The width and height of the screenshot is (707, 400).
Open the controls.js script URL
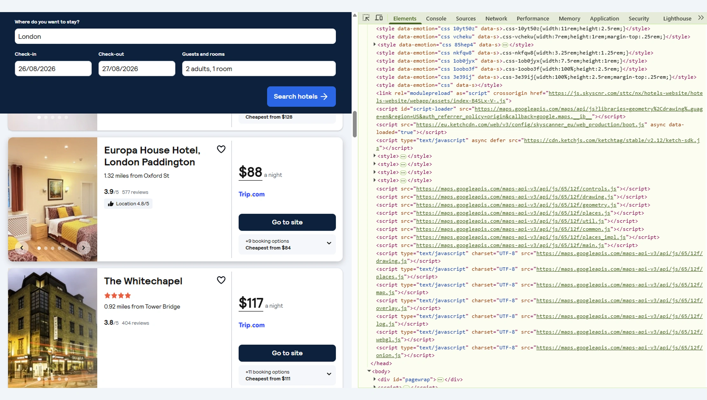516,189
